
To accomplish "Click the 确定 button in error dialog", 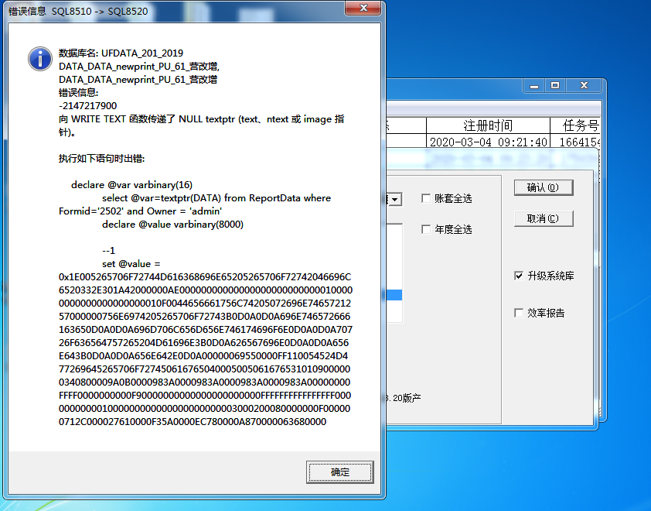I will 339,472.
